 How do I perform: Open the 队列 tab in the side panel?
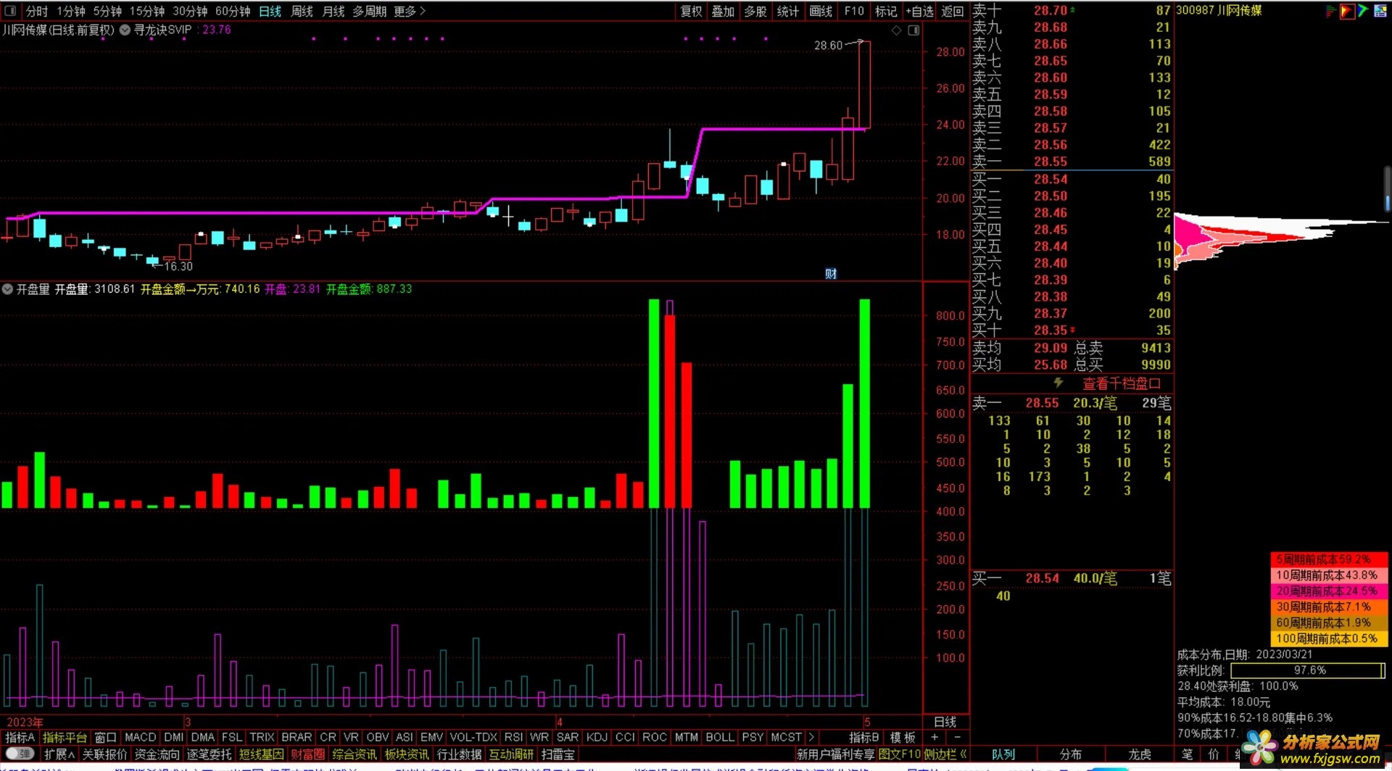[1003, 754]
